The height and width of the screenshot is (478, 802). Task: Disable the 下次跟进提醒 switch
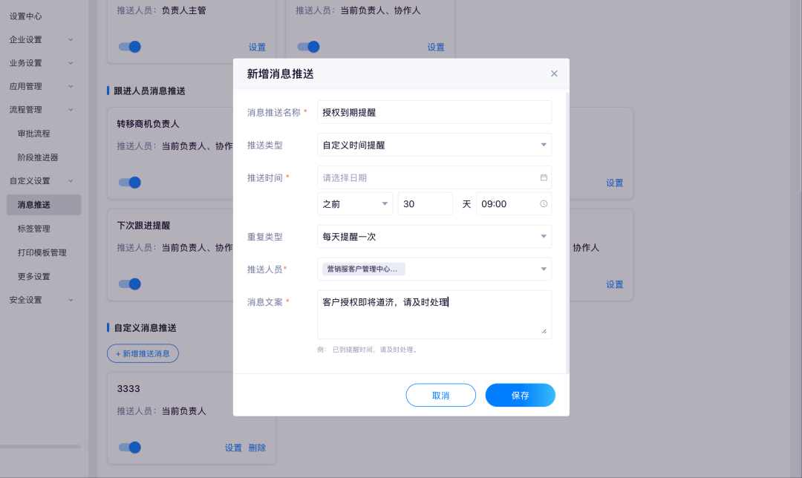(x=129, y=284)
